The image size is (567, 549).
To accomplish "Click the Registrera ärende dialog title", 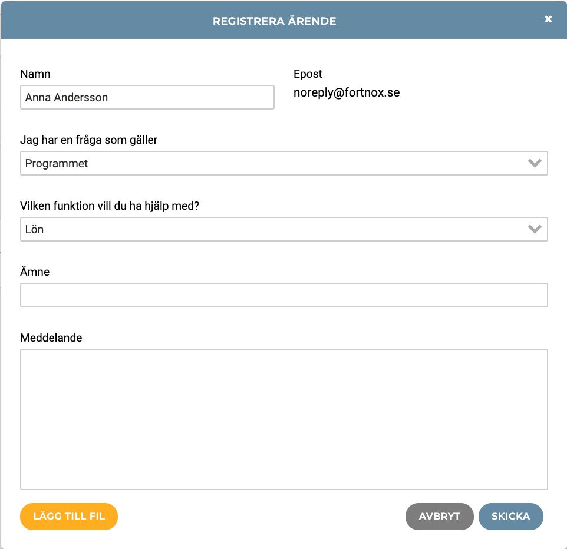I will 275,21.
